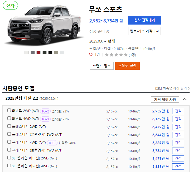Check 와일드 4WD (A/T) checkbox
This screenshot has height=175, width=193.
[9, 118]
